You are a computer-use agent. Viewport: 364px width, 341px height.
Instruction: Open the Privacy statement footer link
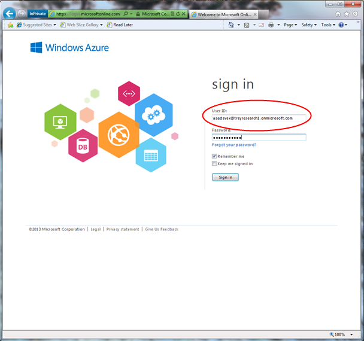(123, 229)
